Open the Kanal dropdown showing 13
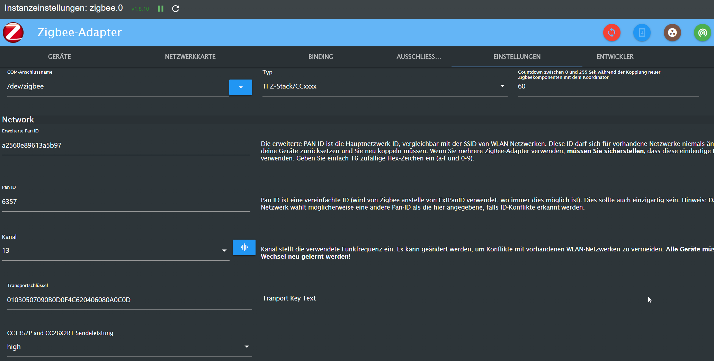Viewport: 714px width, 361px height. coord(116,251)
